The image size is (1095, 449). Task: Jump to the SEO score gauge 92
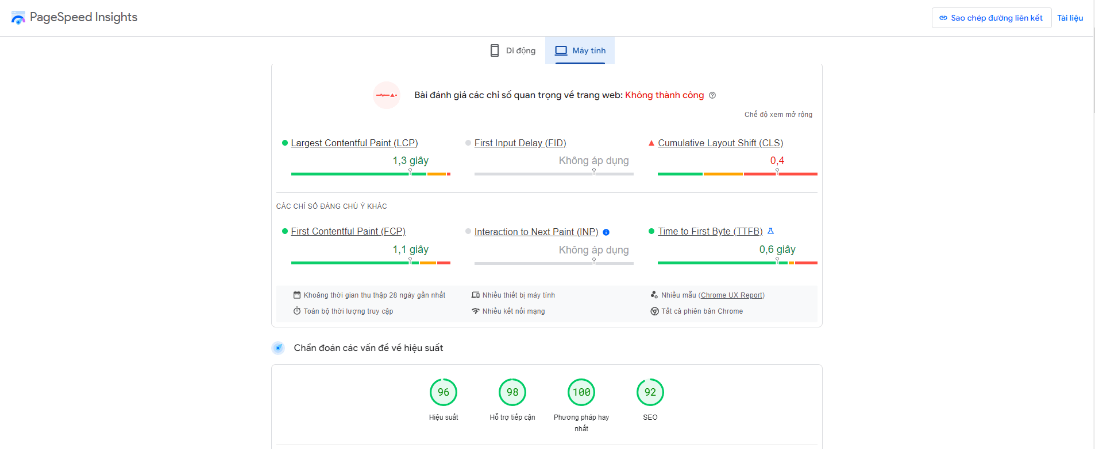(x=650, y=392)
